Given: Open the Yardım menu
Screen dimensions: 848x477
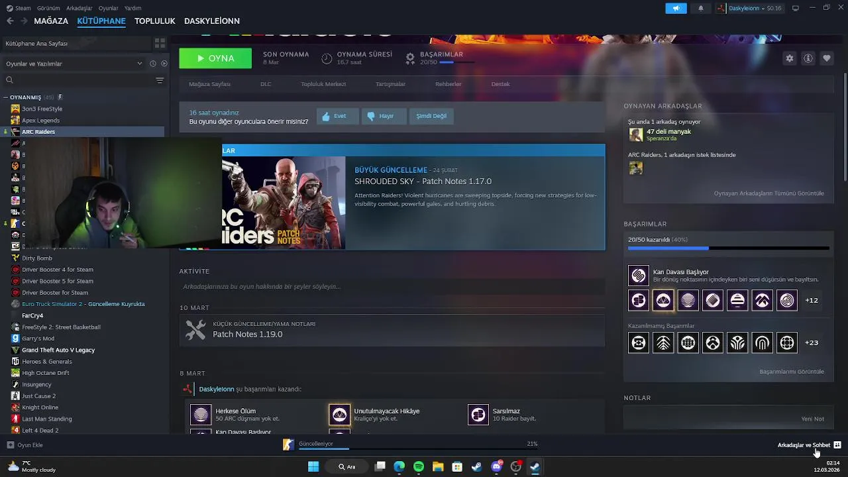Looking at the screenshot, I should (x=133, y=8).
